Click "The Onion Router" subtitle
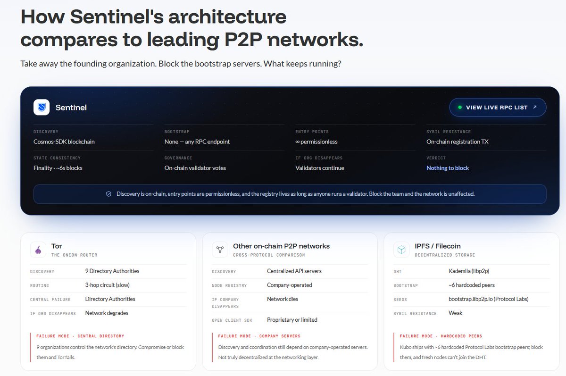The image size is (566, 376). [74, 255]
